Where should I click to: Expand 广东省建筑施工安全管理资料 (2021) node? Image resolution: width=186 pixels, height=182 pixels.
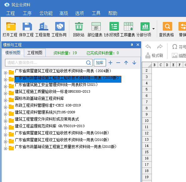5,86
